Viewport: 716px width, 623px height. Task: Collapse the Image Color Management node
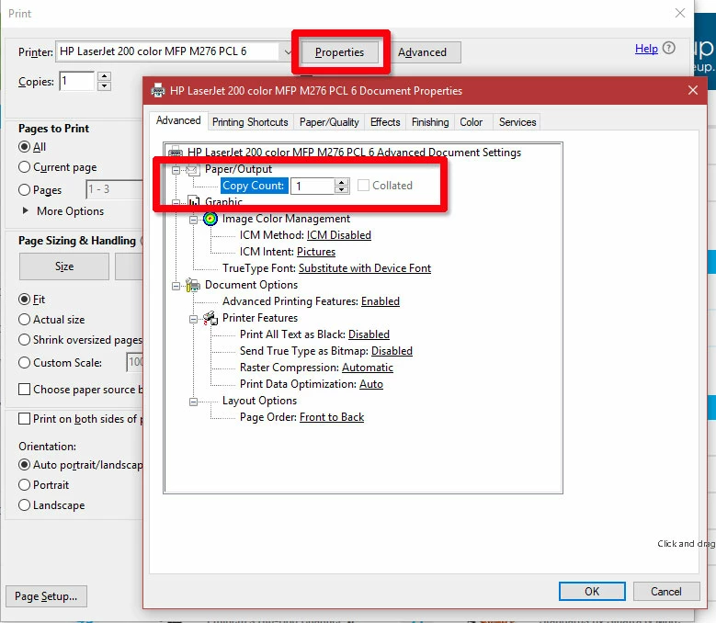[x=193, y=220]
